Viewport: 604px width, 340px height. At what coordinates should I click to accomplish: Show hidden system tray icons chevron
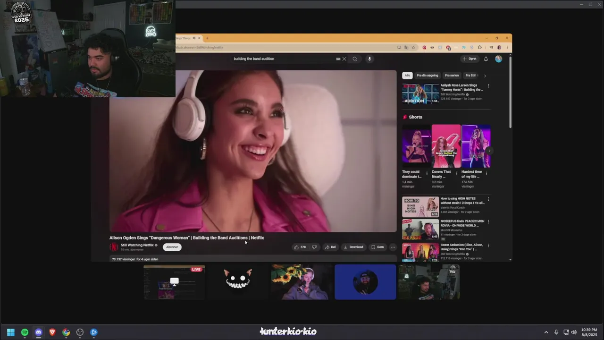click(546, 332)
